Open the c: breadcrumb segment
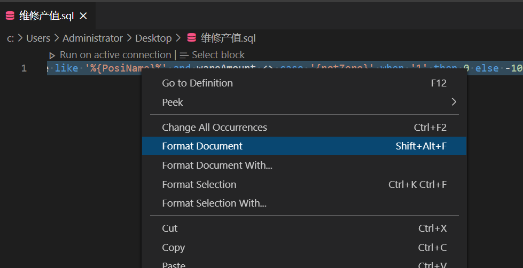 pyautogui.click(x=10, y=38)
